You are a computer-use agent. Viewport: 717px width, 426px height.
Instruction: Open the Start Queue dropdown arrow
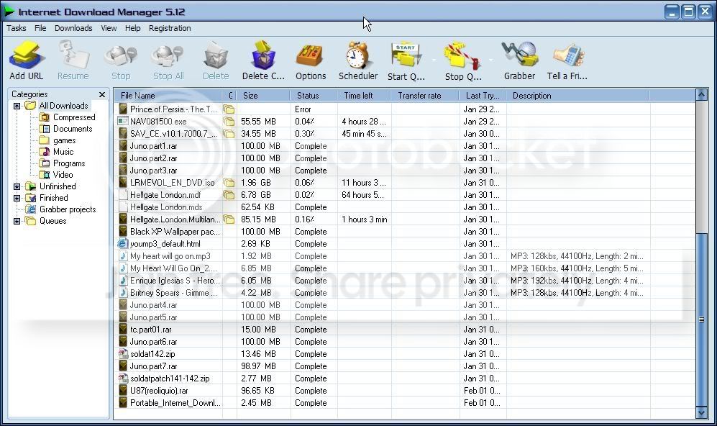[434, 60]
